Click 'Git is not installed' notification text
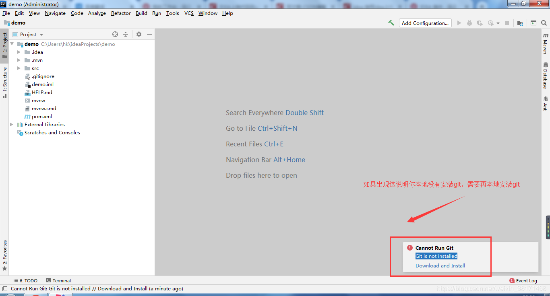This screenshot has height=296, width=550. 436,256
